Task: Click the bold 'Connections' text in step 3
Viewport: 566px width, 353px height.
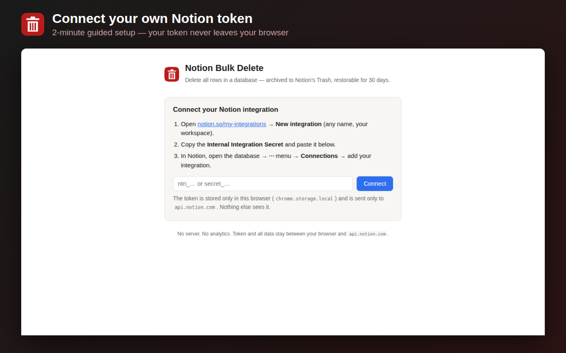Action: point(319,156)
